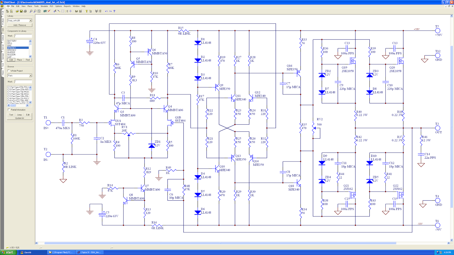This screenshot has height=255, width=454.
Task: Click the Browse panel Mask input field
Action: pyautogui.click(x=23, y=82)
